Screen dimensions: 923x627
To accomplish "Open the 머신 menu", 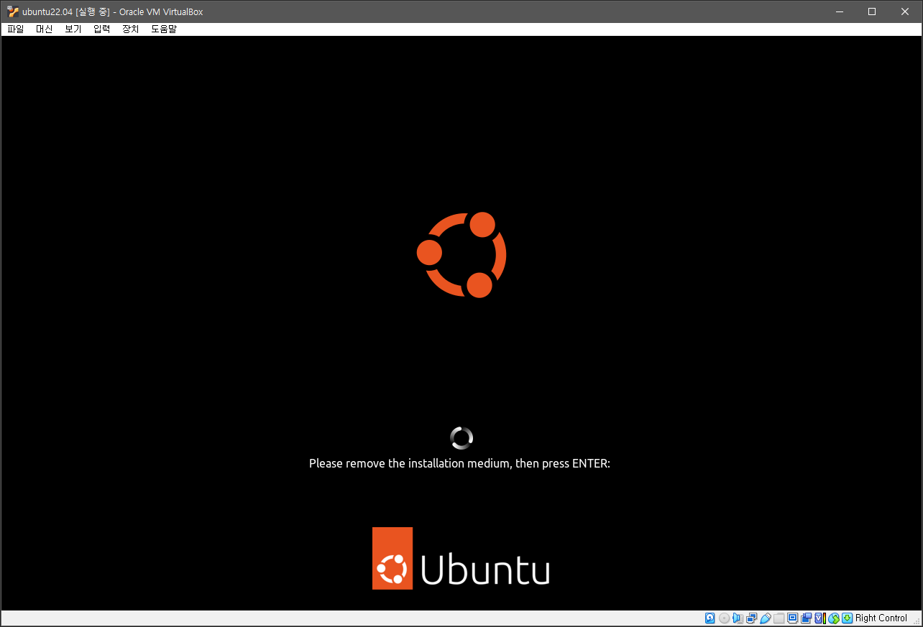I will (x=45, y=29).
